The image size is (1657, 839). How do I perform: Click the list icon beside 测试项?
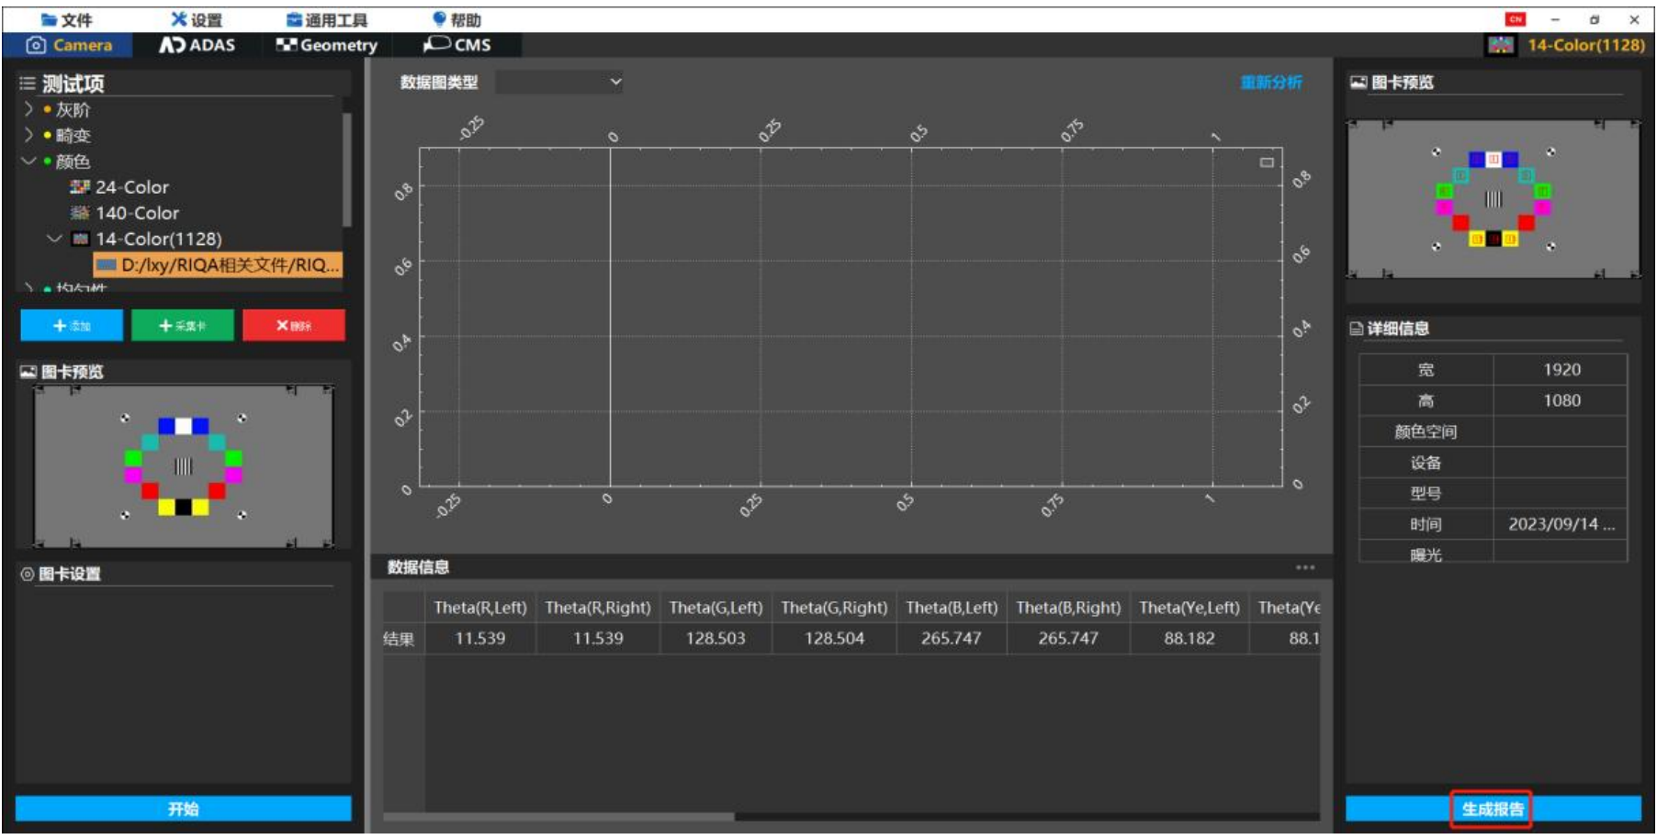tap(28, 84)
